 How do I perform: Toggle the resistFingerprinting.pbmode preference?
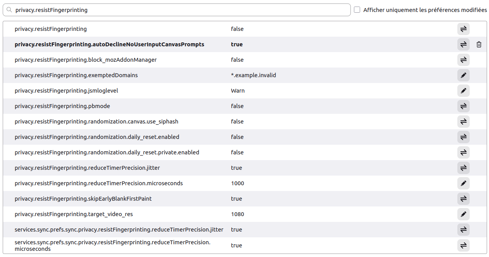tap(463, 106)
